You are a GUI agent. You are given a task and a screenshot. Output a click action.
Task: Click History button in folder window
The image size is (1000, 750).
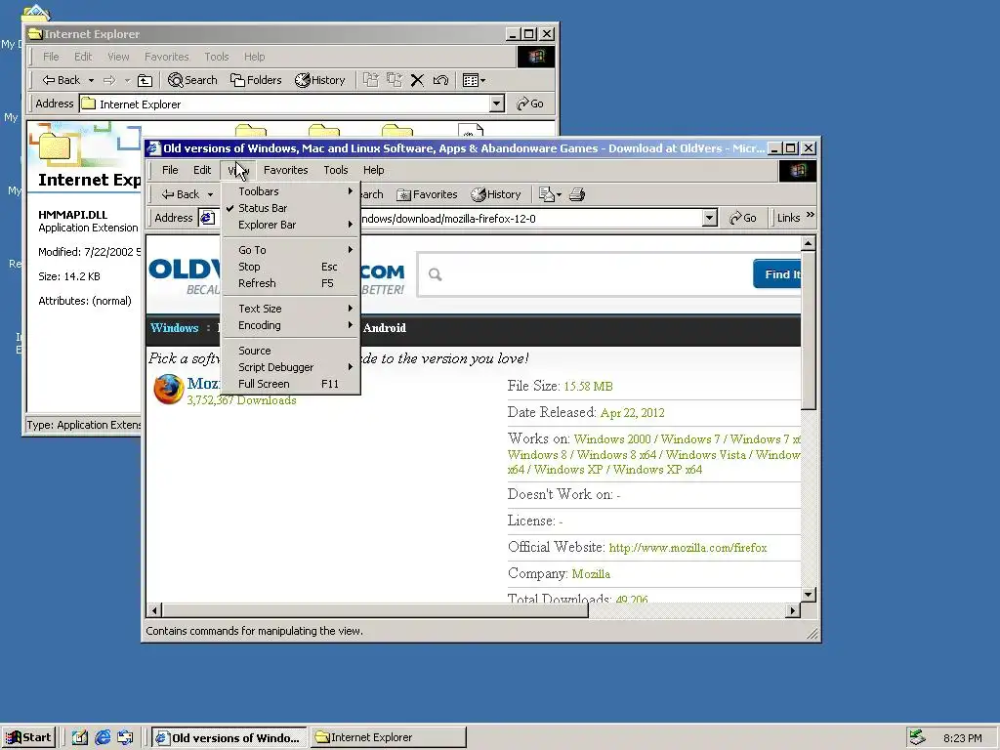point(320,80)
